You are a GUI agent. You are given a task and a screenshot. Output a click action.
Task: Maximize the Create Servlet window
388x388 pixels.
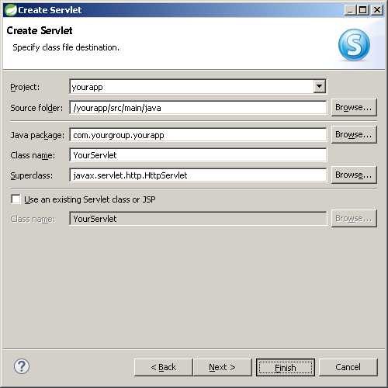tap(363, 10)
